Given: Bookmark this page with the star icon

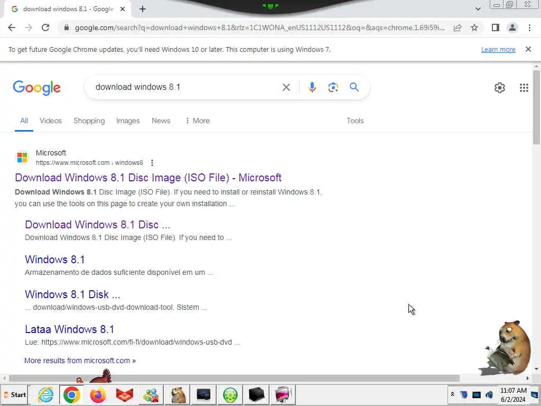Looking at the screenshot, I should point(474,27).
